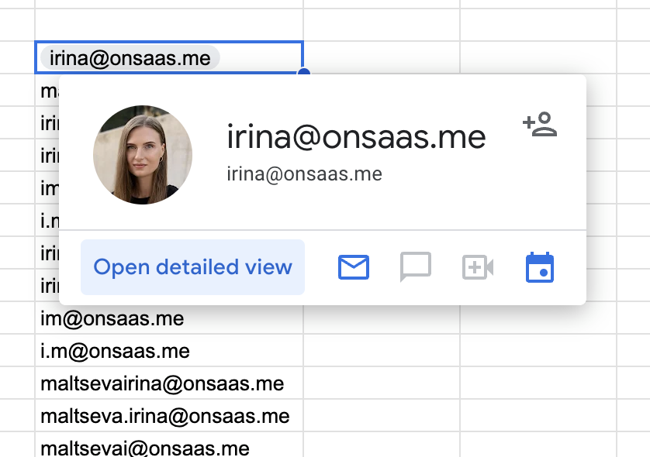Select the empty cell above irina@onsaas.me
The image size is (650, 457).
169,25
